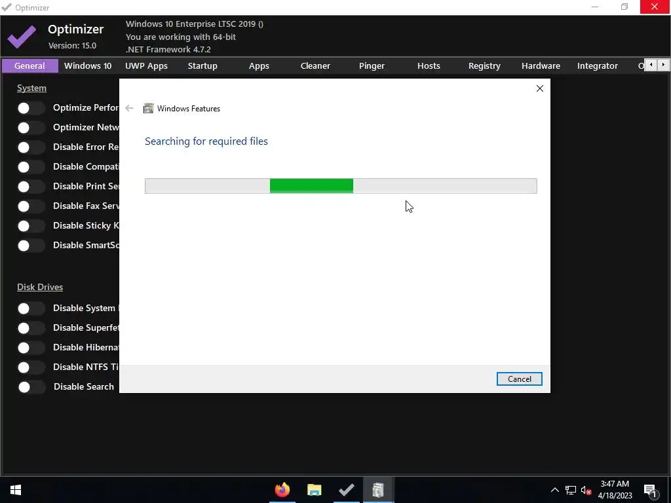Toggle Disable Fax Service switch

pyautogui.click(x=31, y=206)
